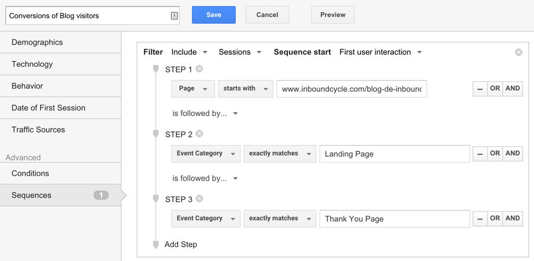The width and height of the screenshot is (534, 261).
Task: Open Event Category dropdown in Step 3
Action: [x=206, y=218]
